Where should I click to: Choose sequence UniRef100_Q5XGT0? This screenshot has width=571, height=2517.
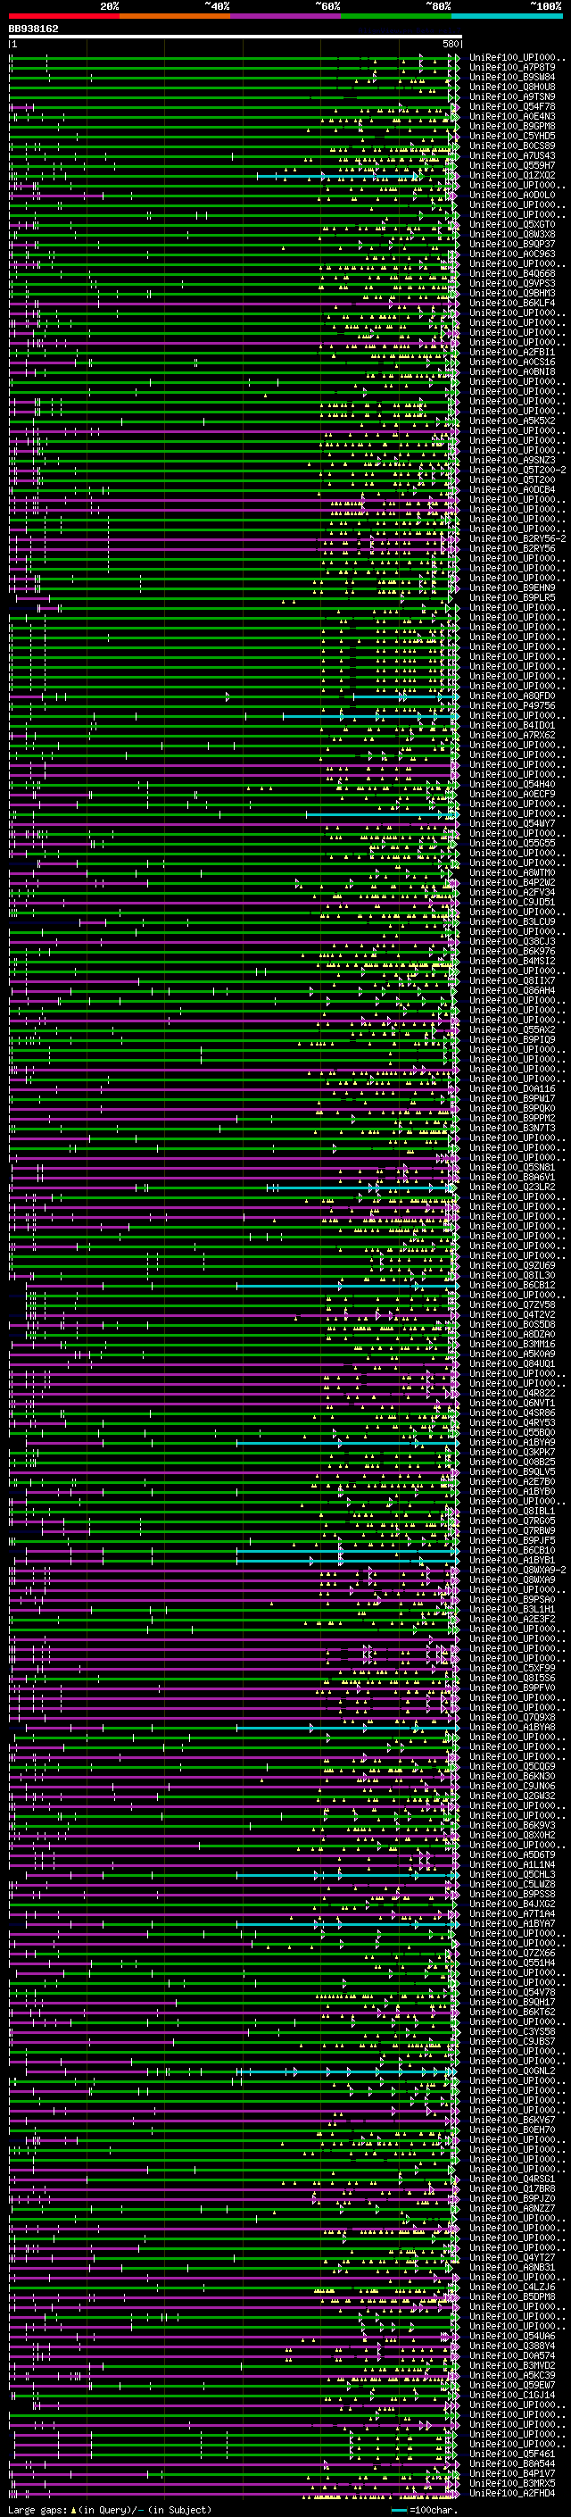click(512, 225)
